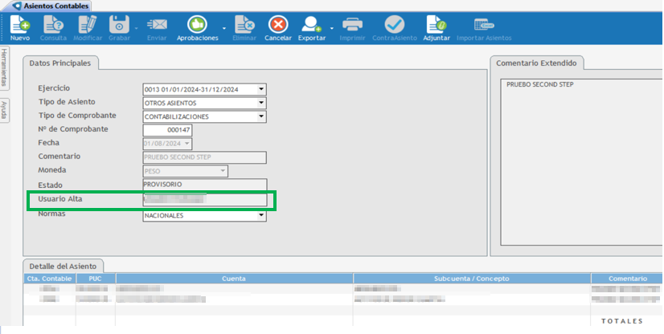Click the Importar Asientos Excel icon
The height and width of the screenshot is (334, 664).
484,25
